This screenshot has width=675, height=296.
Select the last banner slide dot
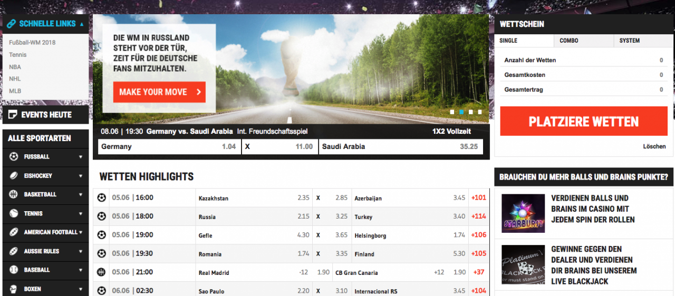pos(479,112)
